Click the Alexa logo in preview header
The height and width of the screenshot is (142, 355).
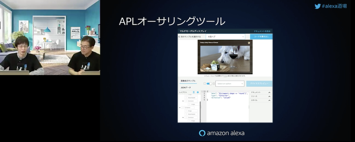(x=249, y=42)
